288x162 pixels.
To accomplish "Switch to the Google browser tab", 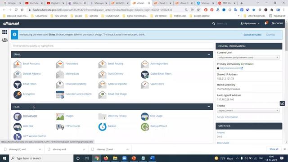I will 12,3.
